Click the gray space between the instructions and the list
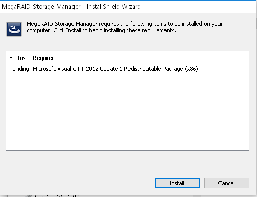The width and height of the screenshot is (257, 197). click(127, 44)
